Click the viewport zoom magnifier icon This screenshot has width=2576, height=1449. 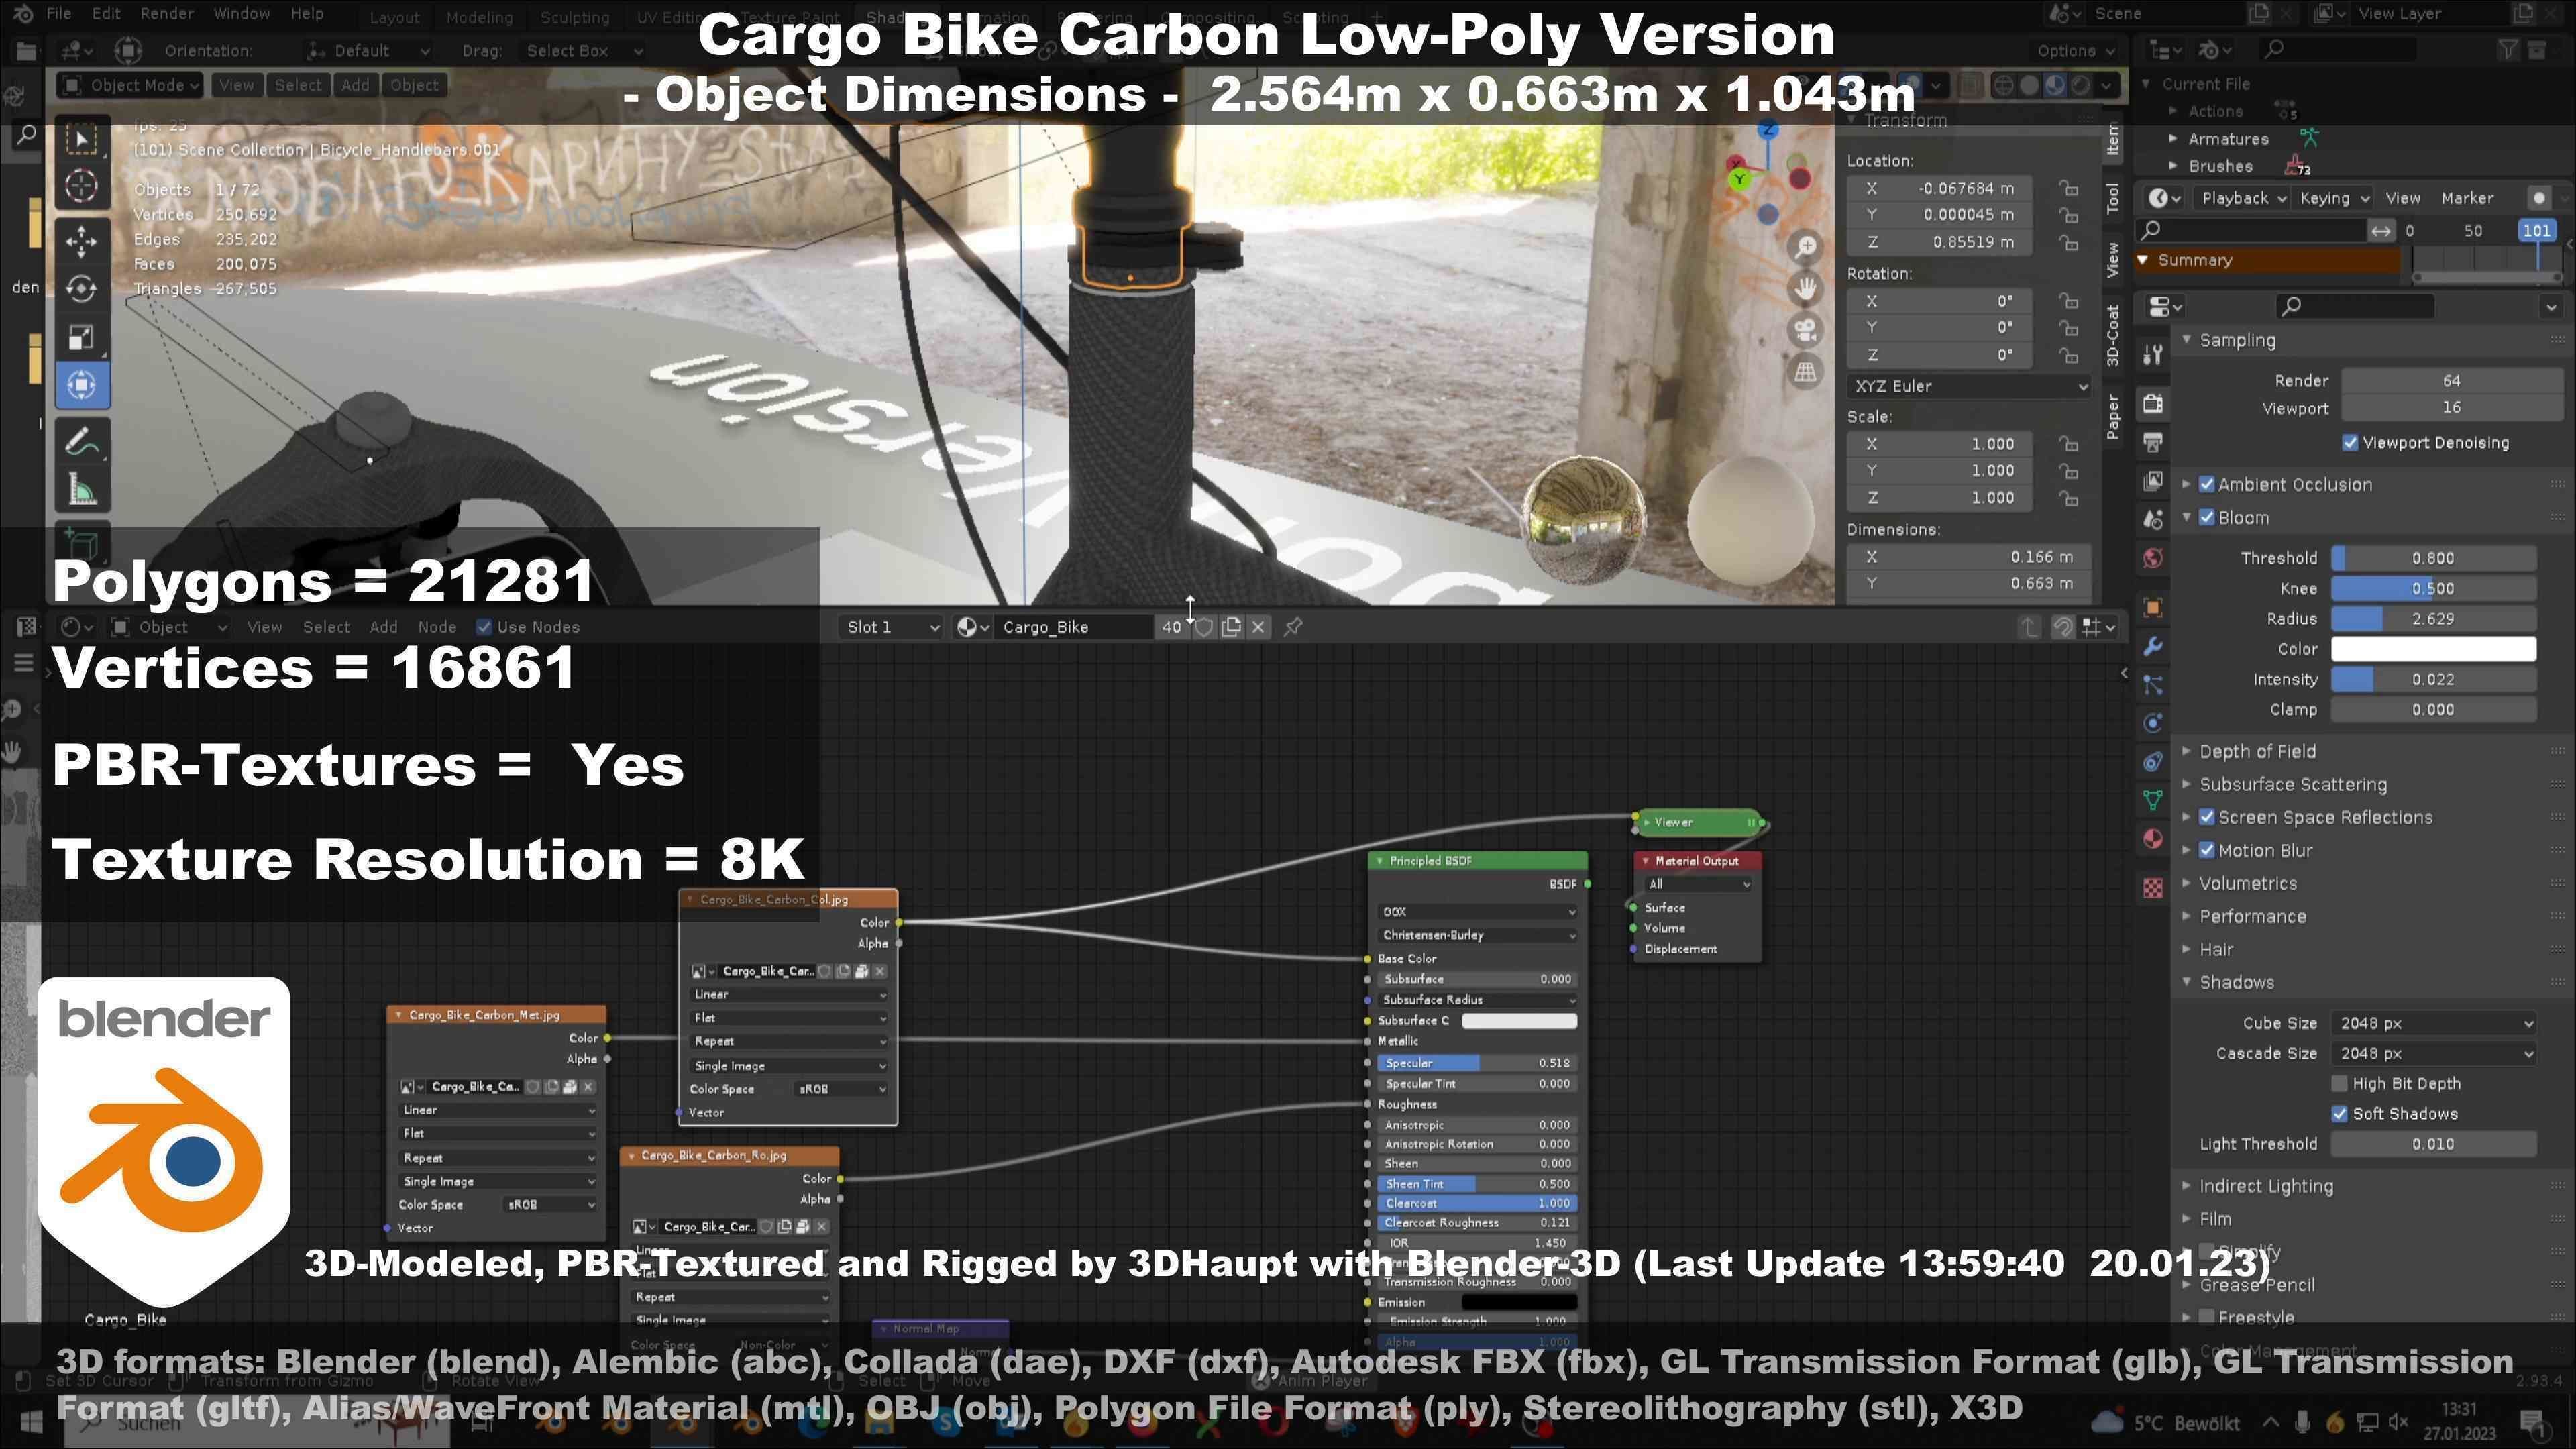[1806, 246]
